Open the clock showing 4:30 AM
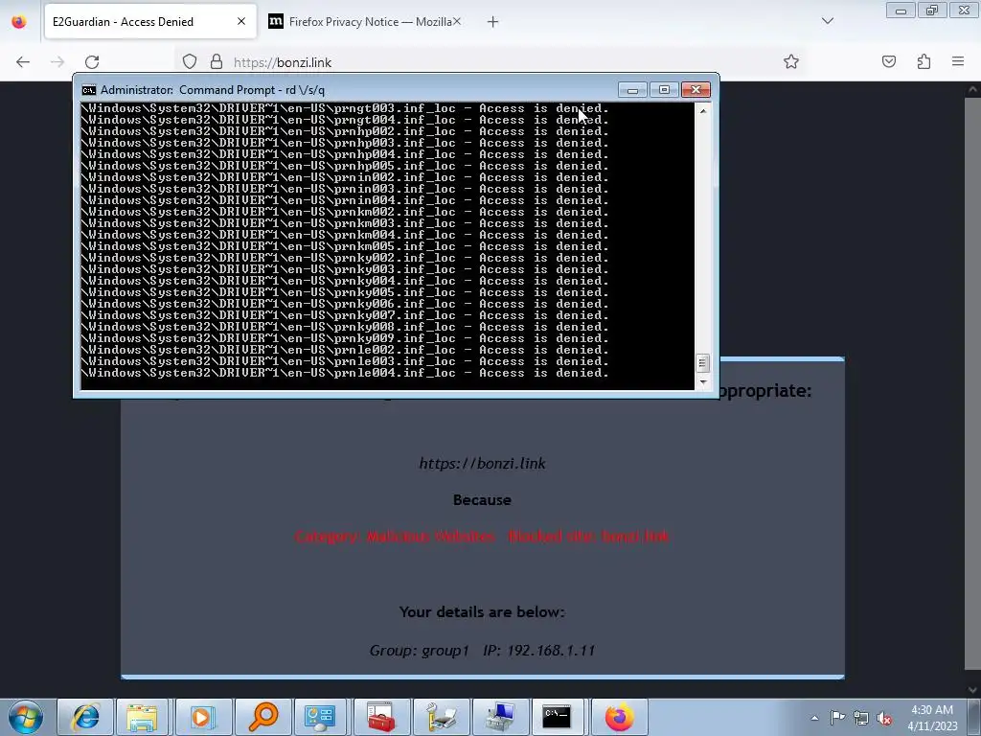Screen dimensions: 981x736 (x=932, y=718)
